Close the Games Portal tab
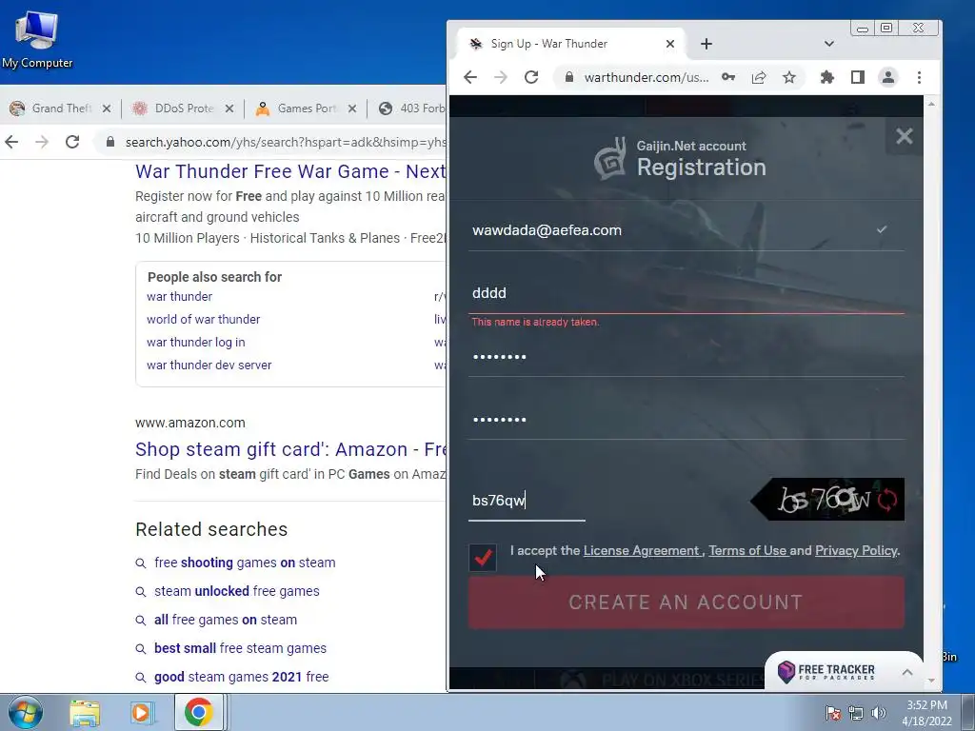The image size is (975, 731). pos(352,109)
